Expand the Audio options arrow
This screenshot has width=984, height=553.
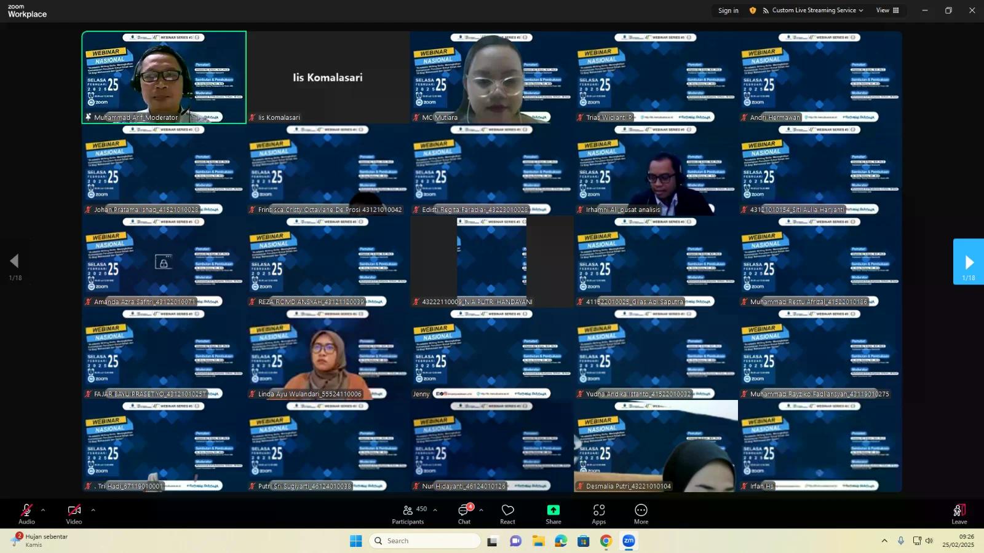coord(43,510)
